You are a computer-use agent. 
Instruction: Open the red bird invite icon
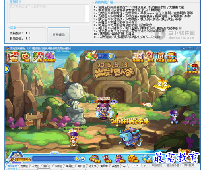(x=107, y=159)
